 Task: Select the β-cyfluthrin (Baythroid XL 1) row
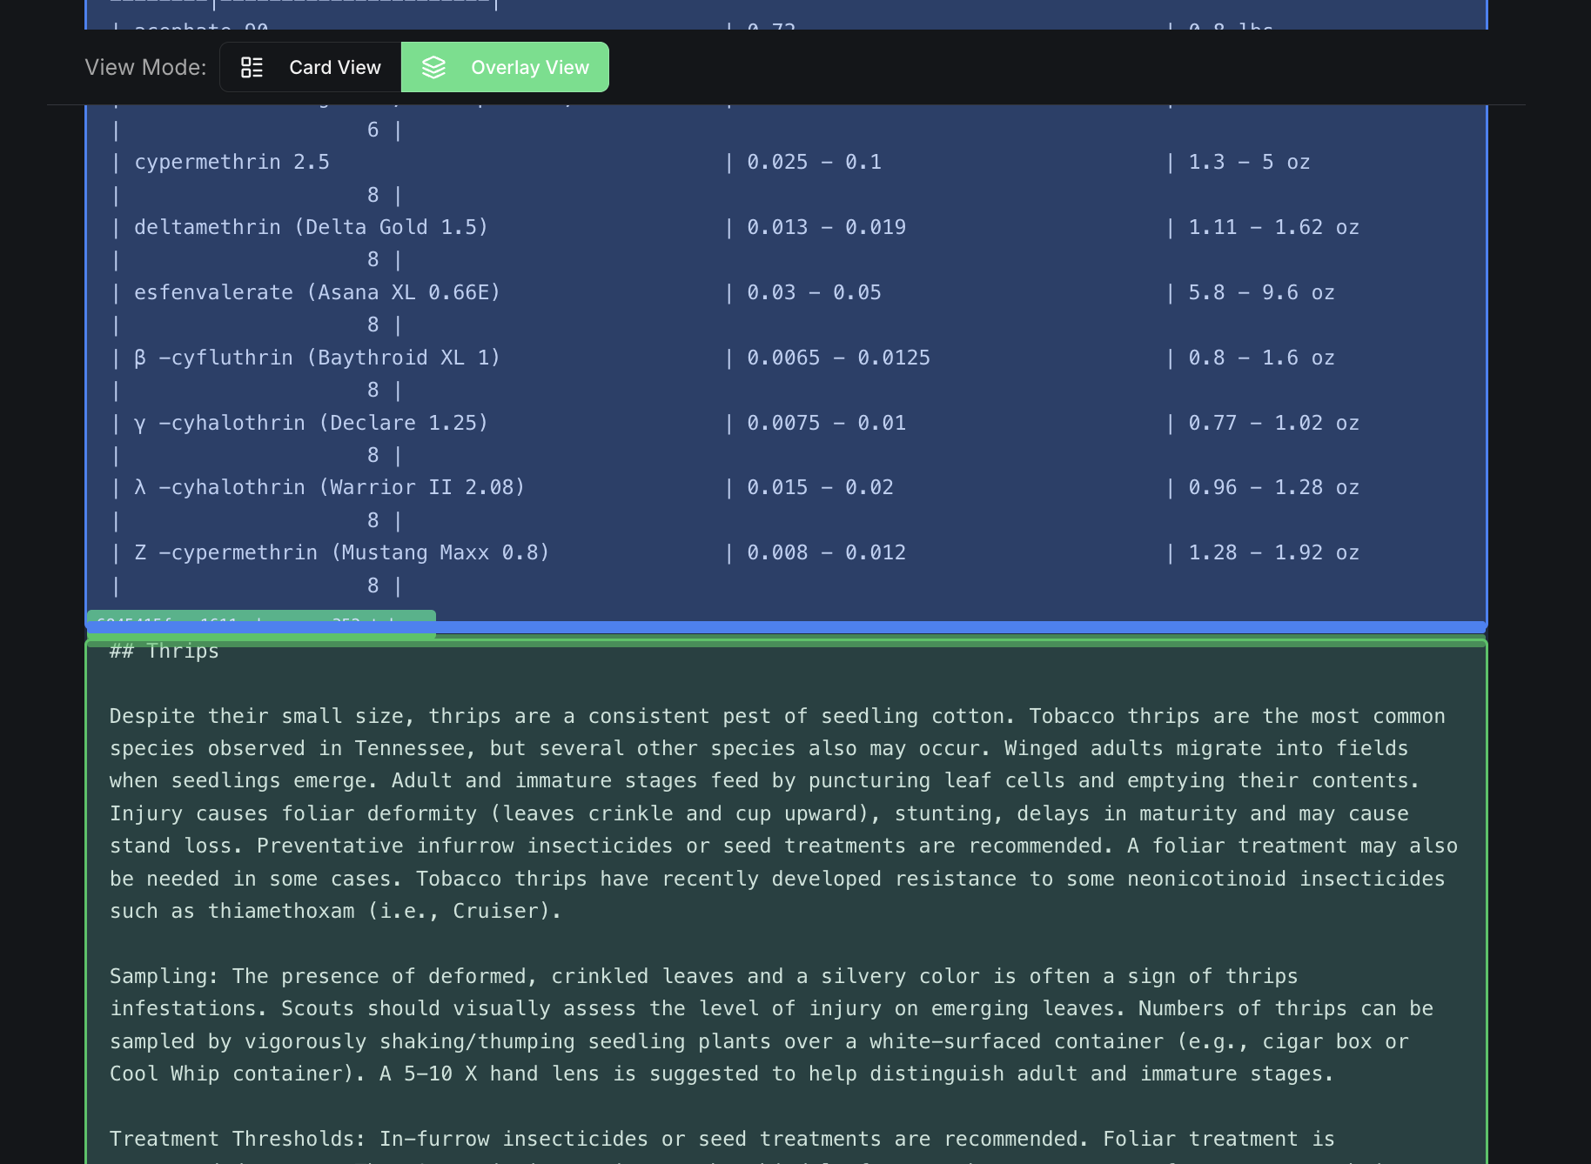coord(317,357)
